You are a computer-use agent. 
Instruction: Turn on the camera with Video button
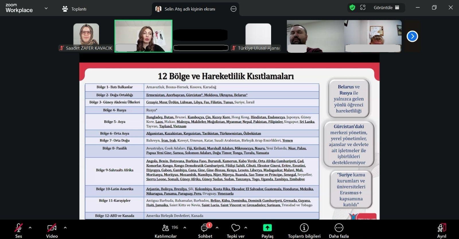[52, 228]
